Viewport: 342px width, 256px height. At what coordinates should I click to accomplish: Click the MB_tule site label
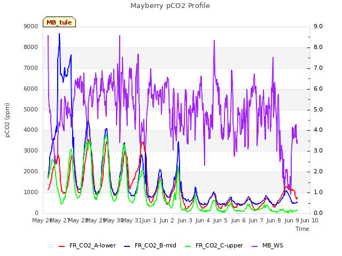(59, 22)
